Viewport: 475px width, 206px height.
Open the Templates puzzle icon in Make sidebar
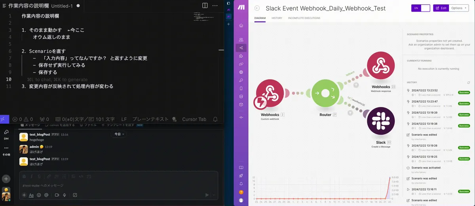pyautogui.click(x=241, y=56)
